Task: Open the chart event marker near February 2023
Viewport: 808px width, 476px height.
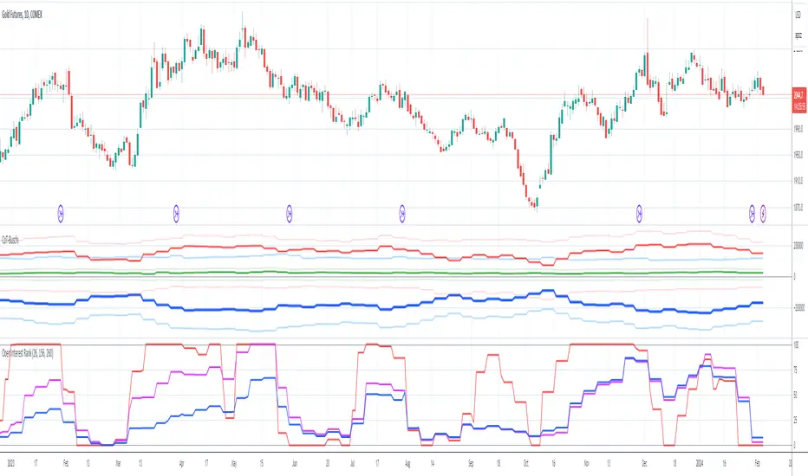Action: coord(61,212)
